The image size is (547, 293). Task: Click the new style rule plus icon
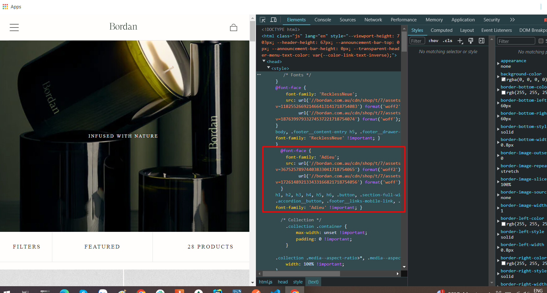pyautogui.click(x=460, y=41)
